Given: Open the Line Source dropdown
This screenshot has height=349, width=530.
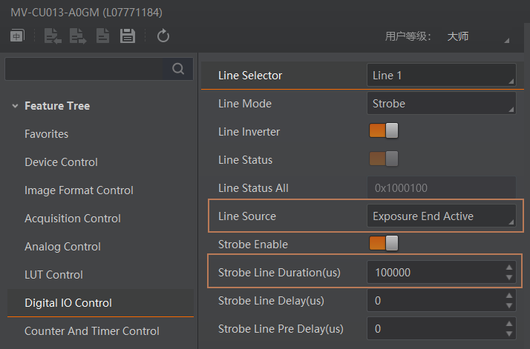Looking at the screenshot, I should point(442,216).
